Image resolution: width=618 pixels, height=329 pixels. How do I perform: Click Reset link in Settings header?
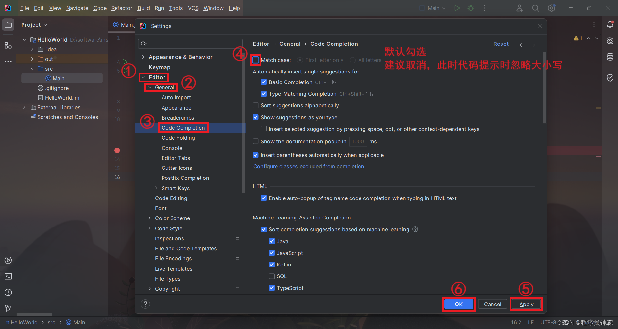[501, 44]
